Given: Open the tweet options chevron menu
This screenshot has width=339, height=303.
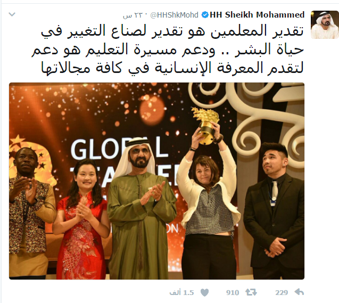Looking at the screenshot, I should (12, 14).
